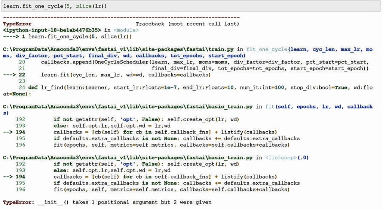Click highlighted line 194 in the listcomp block
The width and height of the screenshot is (383, 210).
[x=165, y=177]
